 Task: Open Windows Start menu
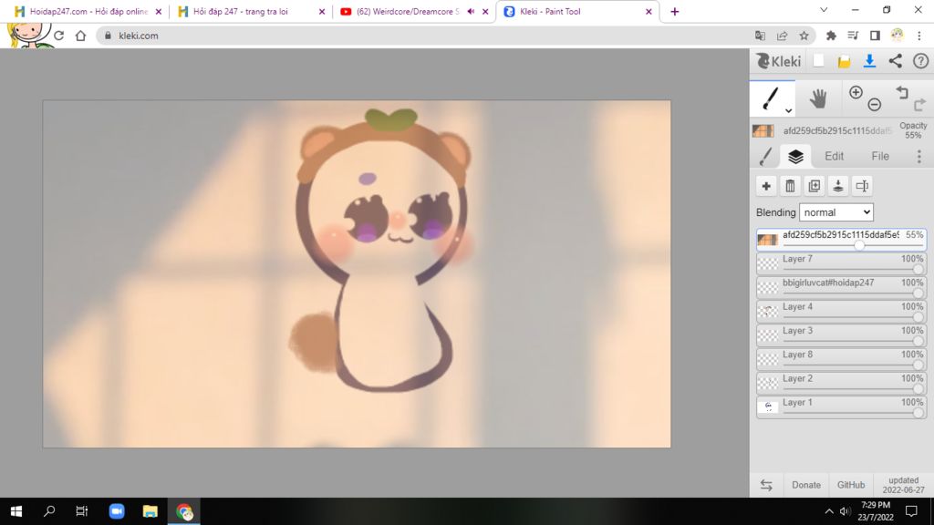(x=16, y=511)
